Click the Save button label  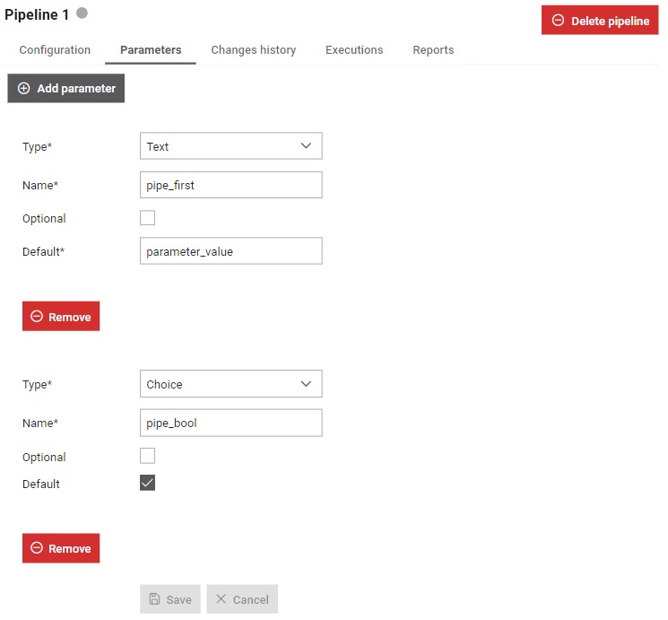(x=179, y=599)
